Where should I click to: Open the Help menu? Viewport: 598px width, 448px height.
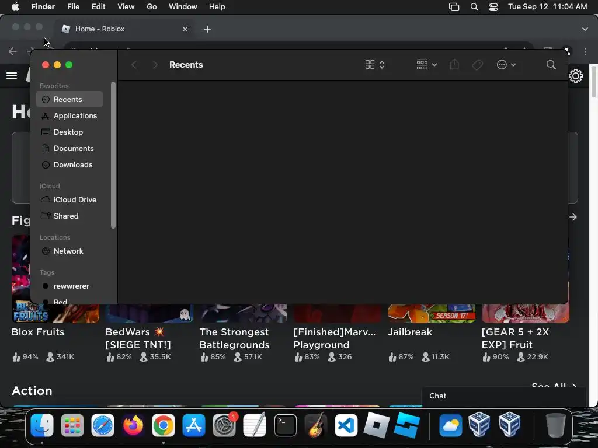tap(217, 7)
